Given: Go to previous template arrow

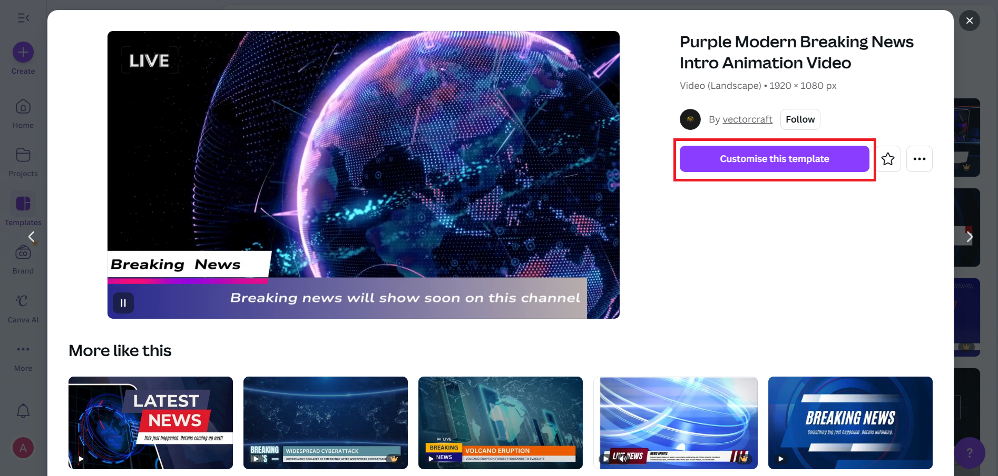Looking at the screenshot, I should 32,237.
